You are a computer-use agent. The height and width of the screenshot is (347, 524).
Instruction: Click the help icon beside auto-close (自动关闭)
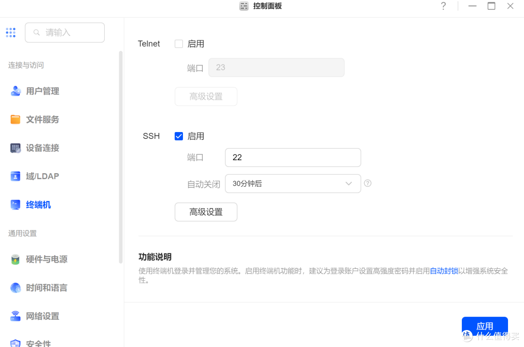pos(368,183)
